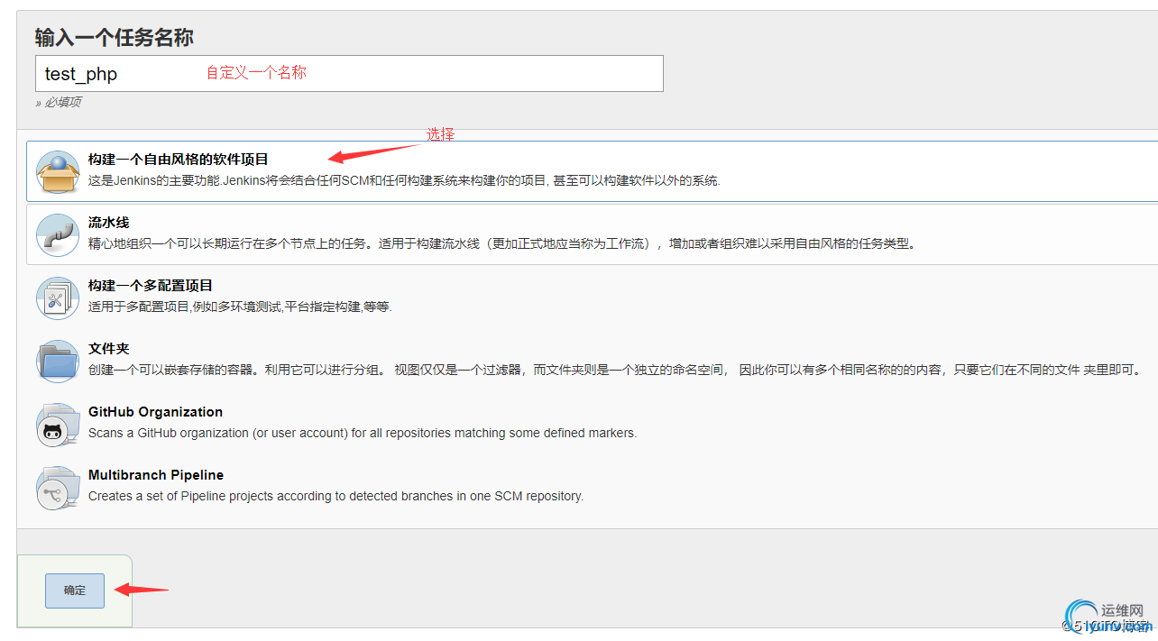
Task: Select 构建一个自由风格的软件项目 title
Action: tap(179, 160)
